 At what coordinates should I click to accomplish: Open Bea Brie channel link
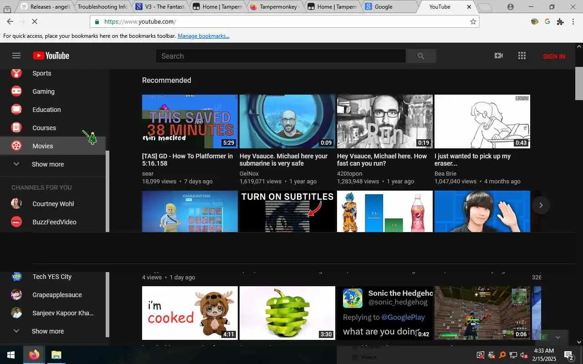(445, 173)
